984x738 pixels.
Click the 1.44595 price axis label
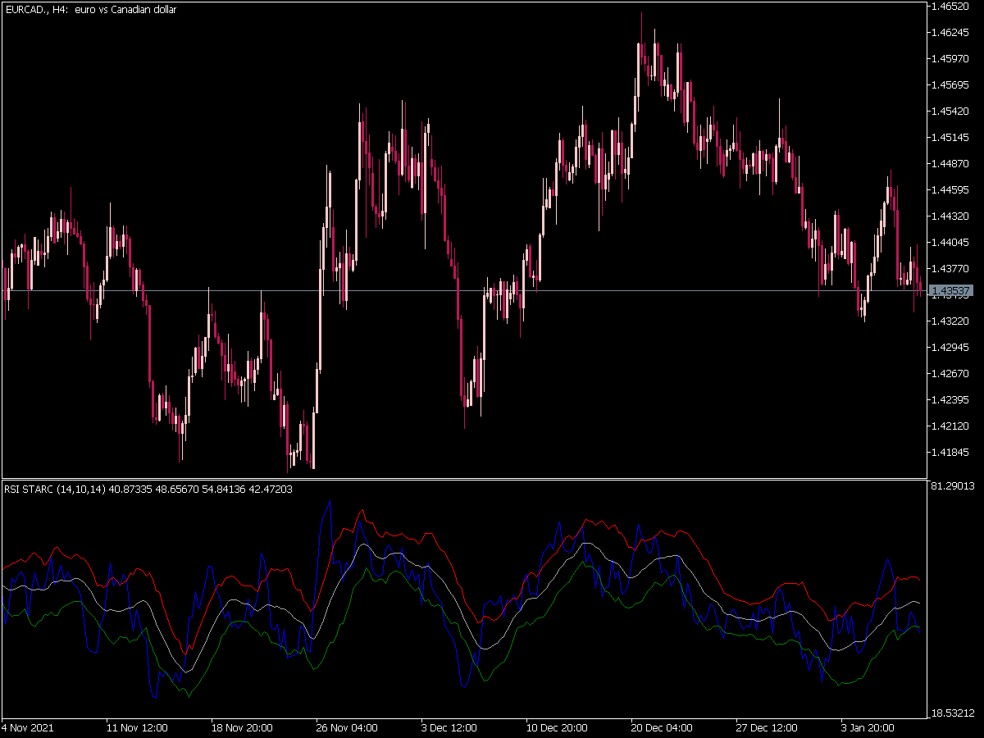952,190
